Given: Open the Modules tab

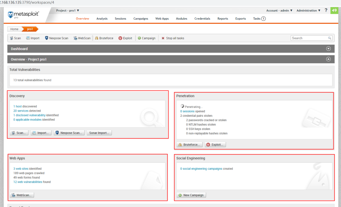Looking at the screenshot, I should click(182, 19).
